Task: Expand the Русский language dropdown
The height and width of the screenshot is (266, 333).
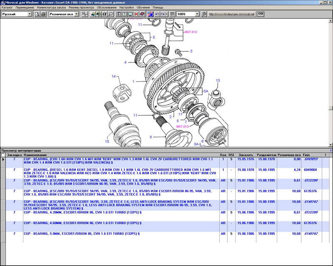Action: (x=30, y=14)
